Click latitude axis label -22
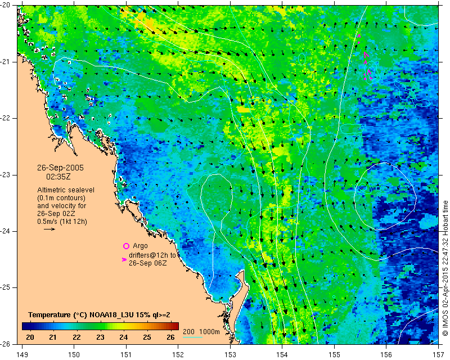Screen dimensions: 450x360 (x=5, y=118)
